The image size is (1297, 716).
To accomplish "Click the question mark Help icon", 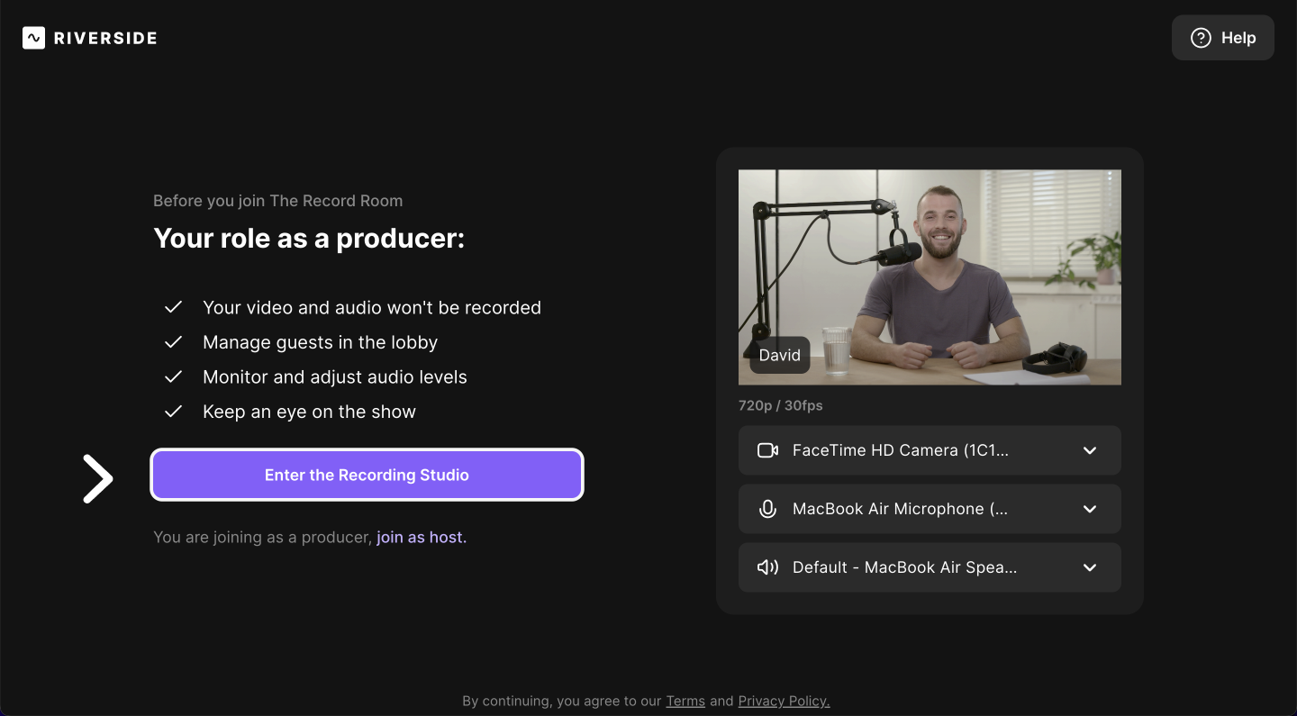I will point(1201,38).
